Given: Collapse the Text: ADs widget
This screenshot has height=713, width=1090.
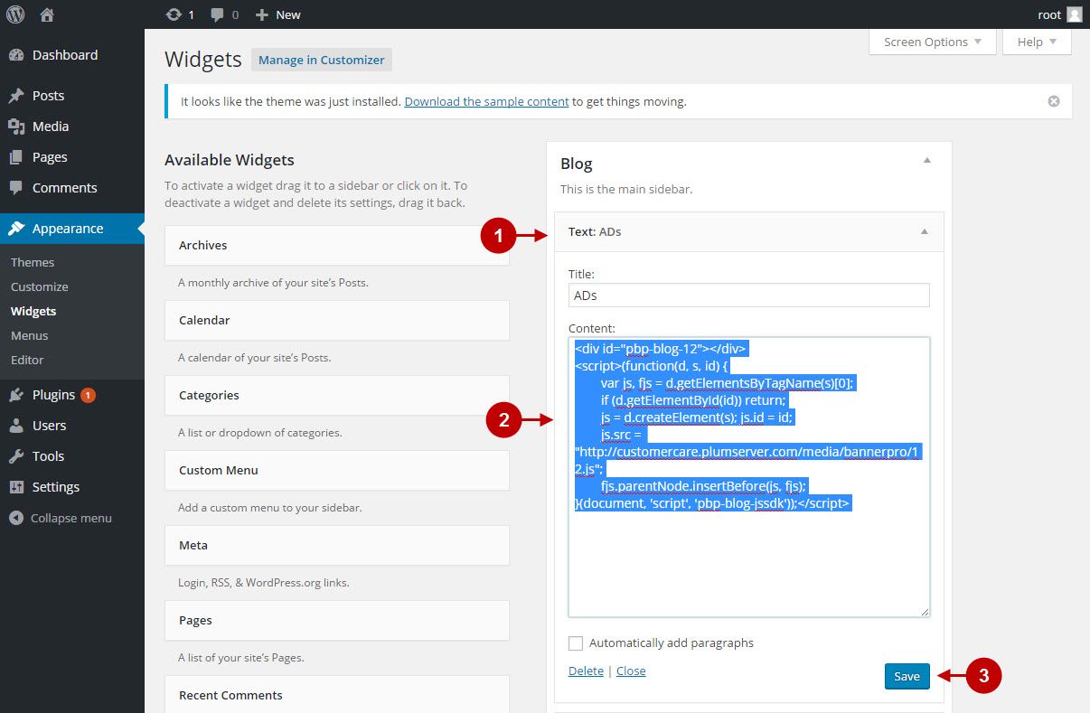Looking at the screenshot, I should coord(925,231).
